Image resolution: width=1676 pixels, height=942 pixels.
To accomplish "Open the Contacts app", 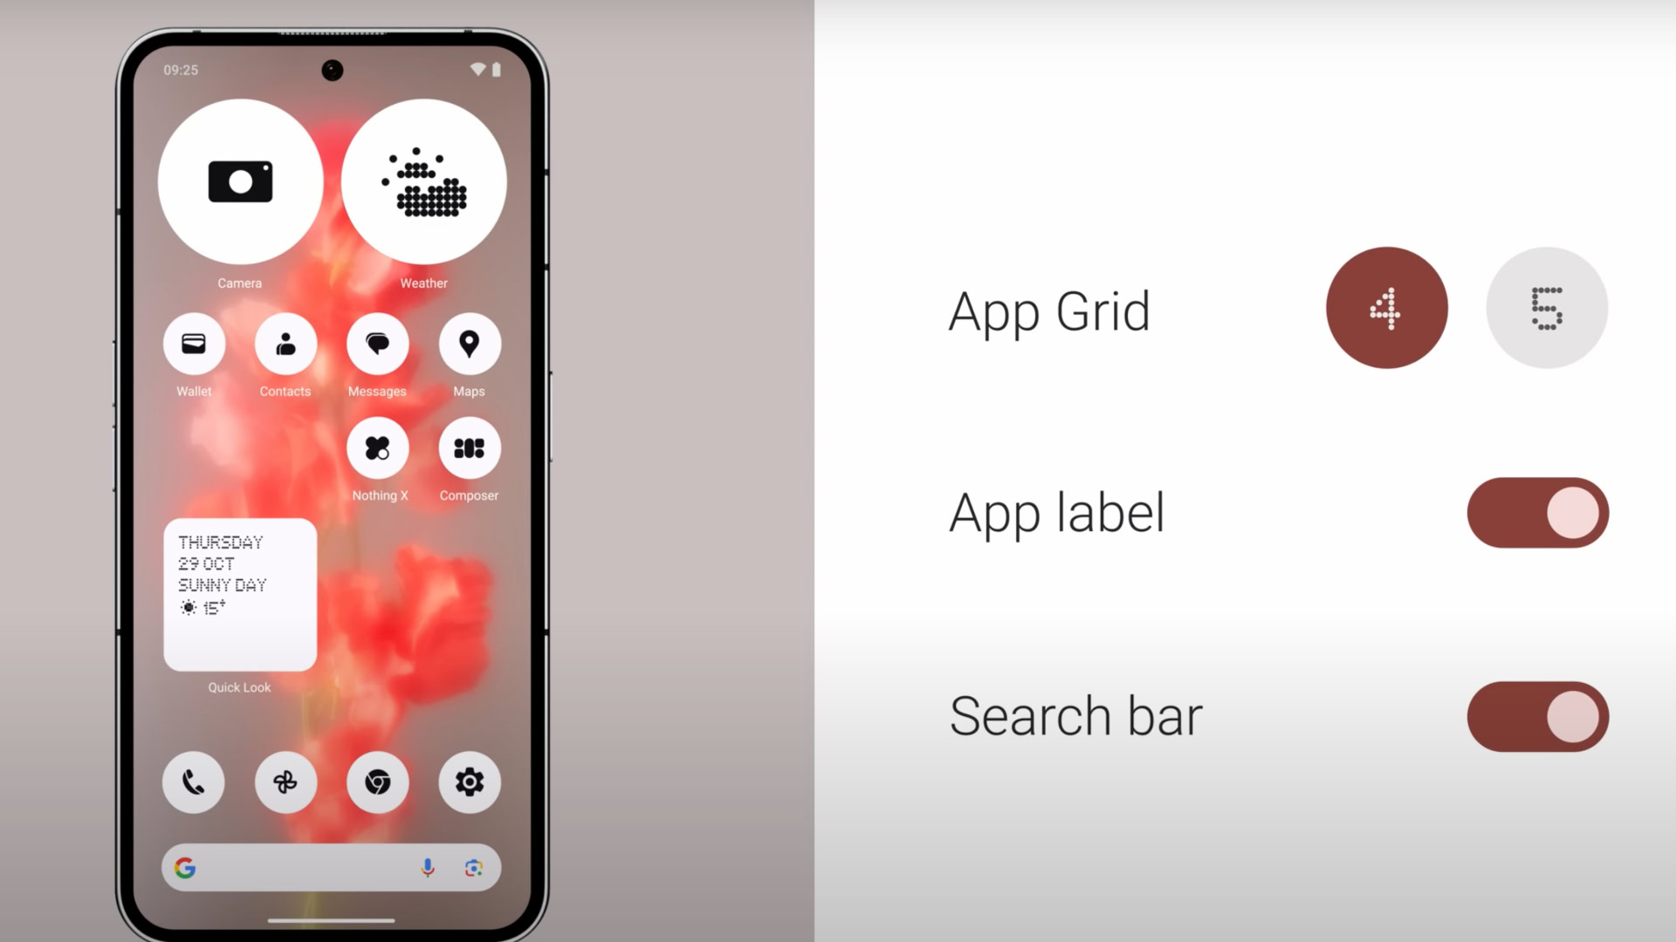I will [285, 344].
